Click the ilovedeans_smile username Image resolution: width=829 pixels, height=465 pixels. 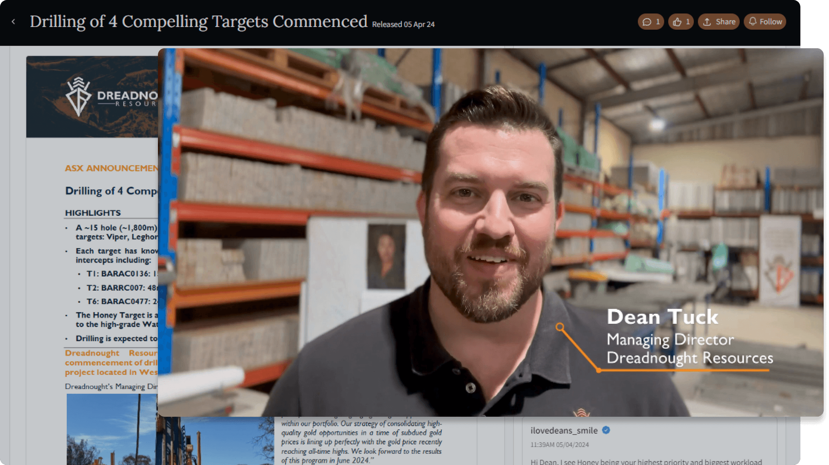click(564, 430)
